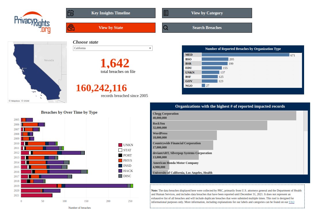Image resolution: width=315 pixels, height=209 pixels.
Task: Click the list icon on View by Category
Action: [x=166, y=13]
